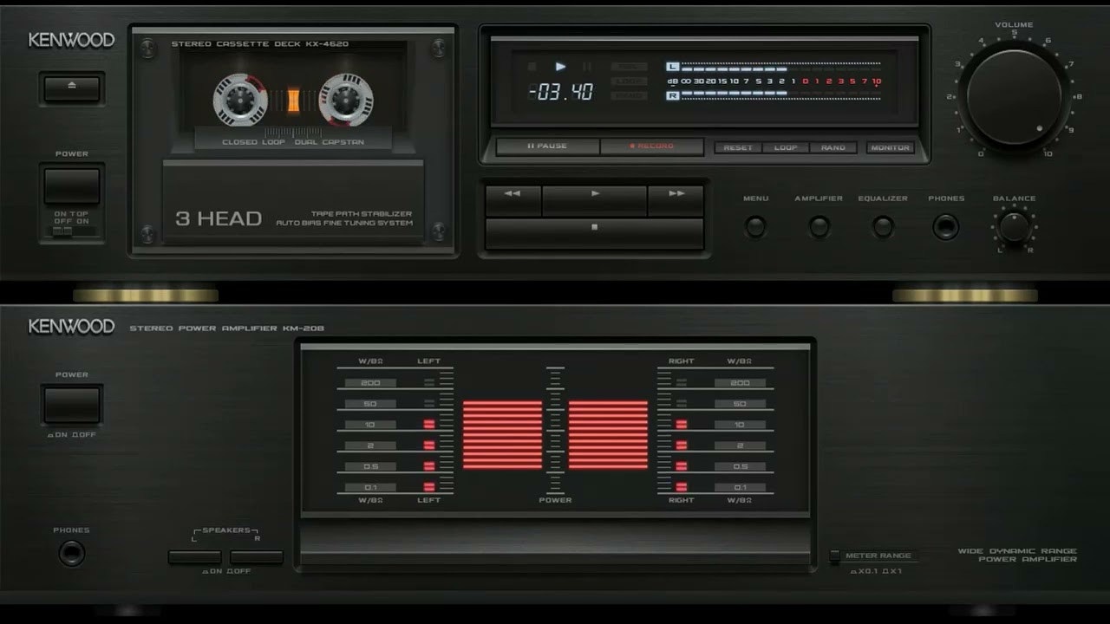
Task: Click the stop indicator in the display
Action: point(532,67)
